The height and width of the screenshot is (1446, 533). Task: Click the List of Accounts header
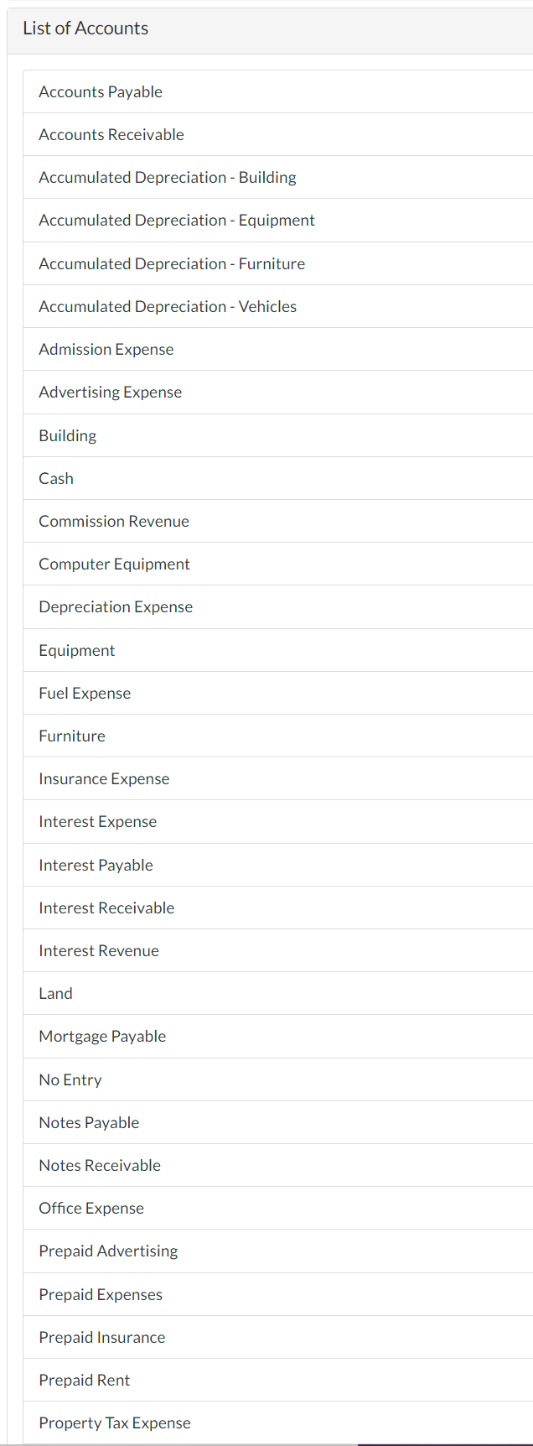[85, 28]
